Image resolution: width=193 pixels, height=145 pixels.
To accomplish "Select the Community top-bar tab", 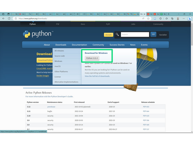I will click(158, 24).
